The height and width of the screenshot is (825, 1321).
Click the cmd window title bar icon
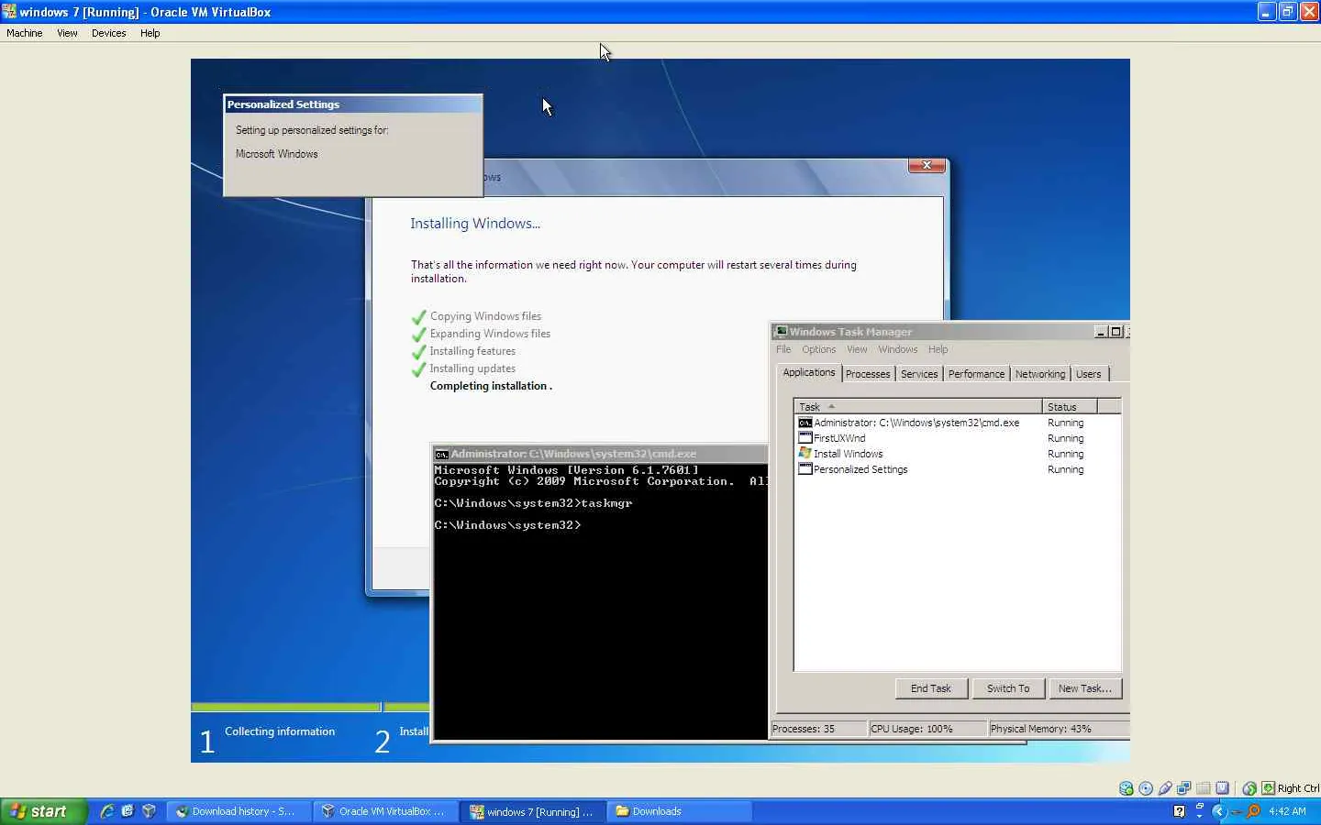(x=441, y=454)
